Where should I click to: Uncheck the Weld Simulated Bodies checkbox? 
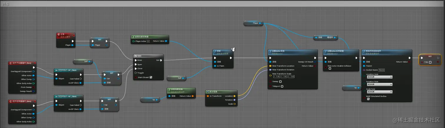[x=368, y=99]
